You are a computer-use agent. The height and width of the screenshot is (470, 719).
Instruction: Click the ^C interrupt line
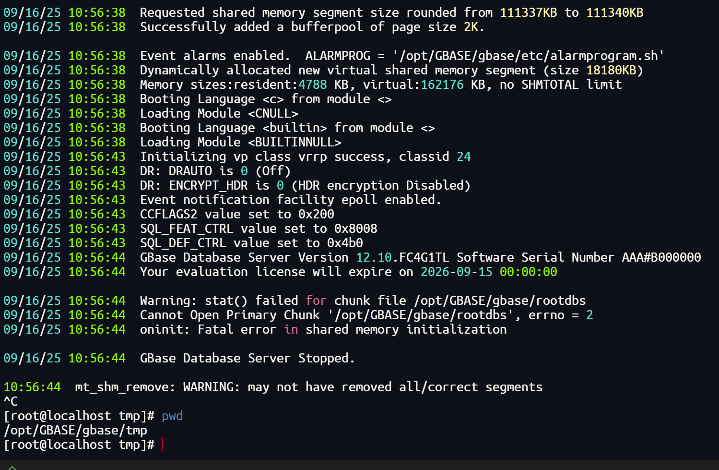click(x=11, y=401)
